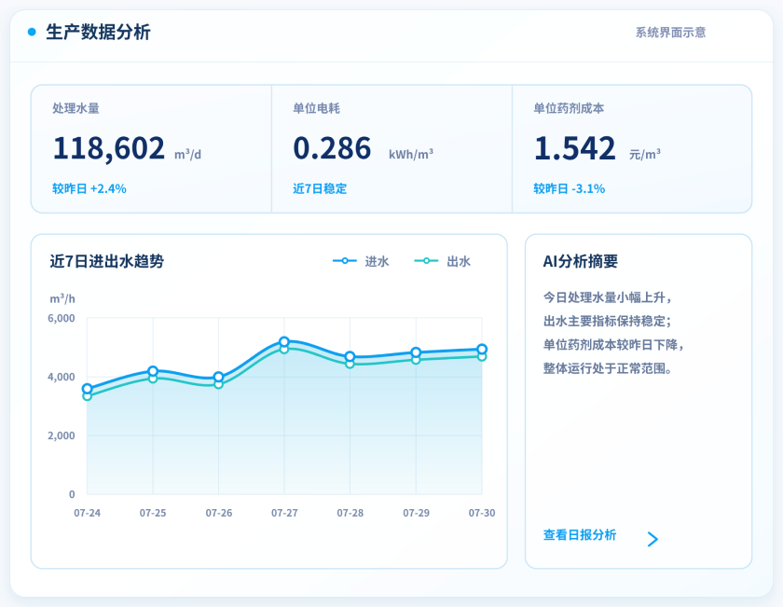The height and width of the screenshot is (607, 783).
Task: Click the 进水 data point on 07-25
Action: [x=153, y=371]
